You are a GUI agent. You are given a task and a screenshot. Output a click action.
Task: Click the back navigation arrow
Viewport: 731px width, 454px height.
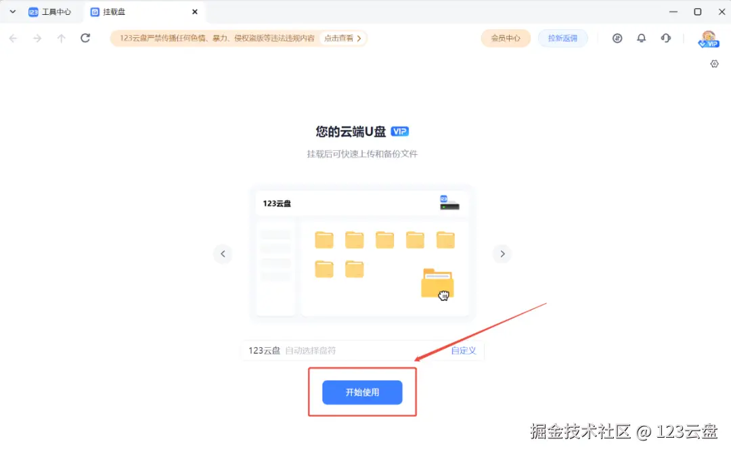(x=13, y=38)
